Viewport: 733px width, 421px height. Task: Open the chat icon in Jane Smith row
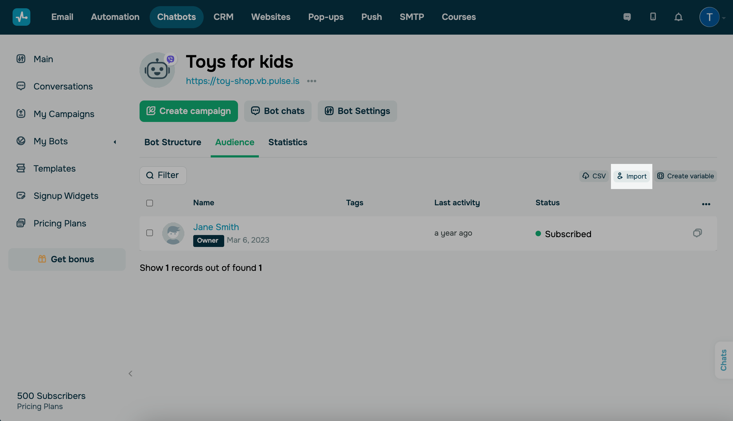697,233
